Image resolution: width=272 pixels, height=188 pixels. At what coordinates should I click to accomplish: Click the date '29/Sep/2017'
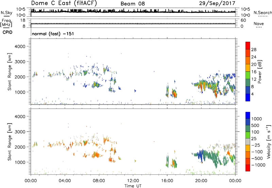[x=217, y=3]
